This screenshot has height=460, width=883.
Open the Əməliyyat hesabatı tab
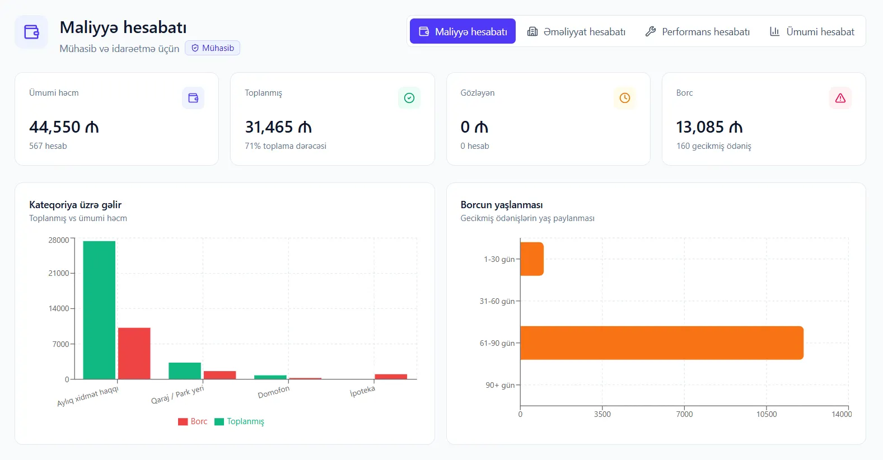tap(576, 31)
